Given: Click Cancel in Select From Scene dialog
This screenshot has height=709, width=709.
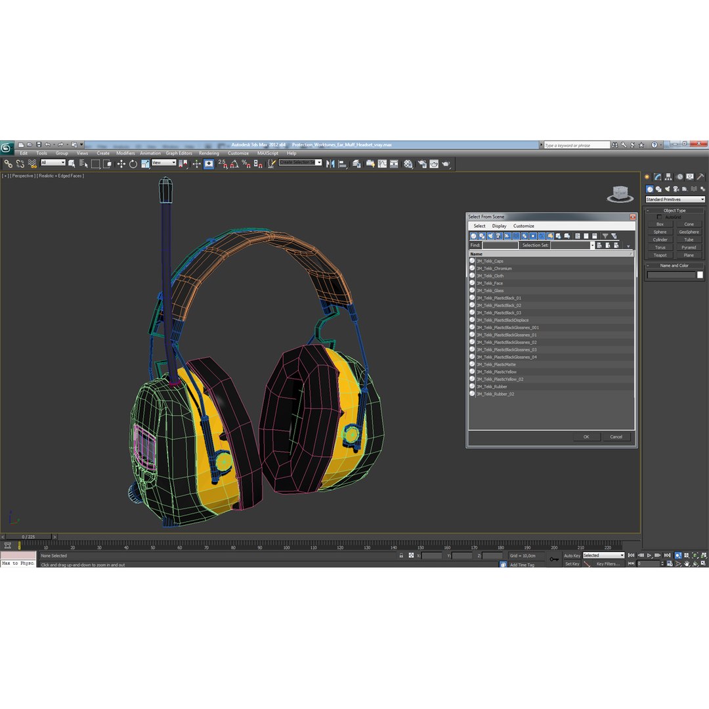Looking at the screenshot, I should pyautogui.click(x=616, y=437).
